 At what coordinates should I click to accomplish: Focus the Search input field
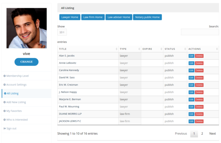(200, 32)
